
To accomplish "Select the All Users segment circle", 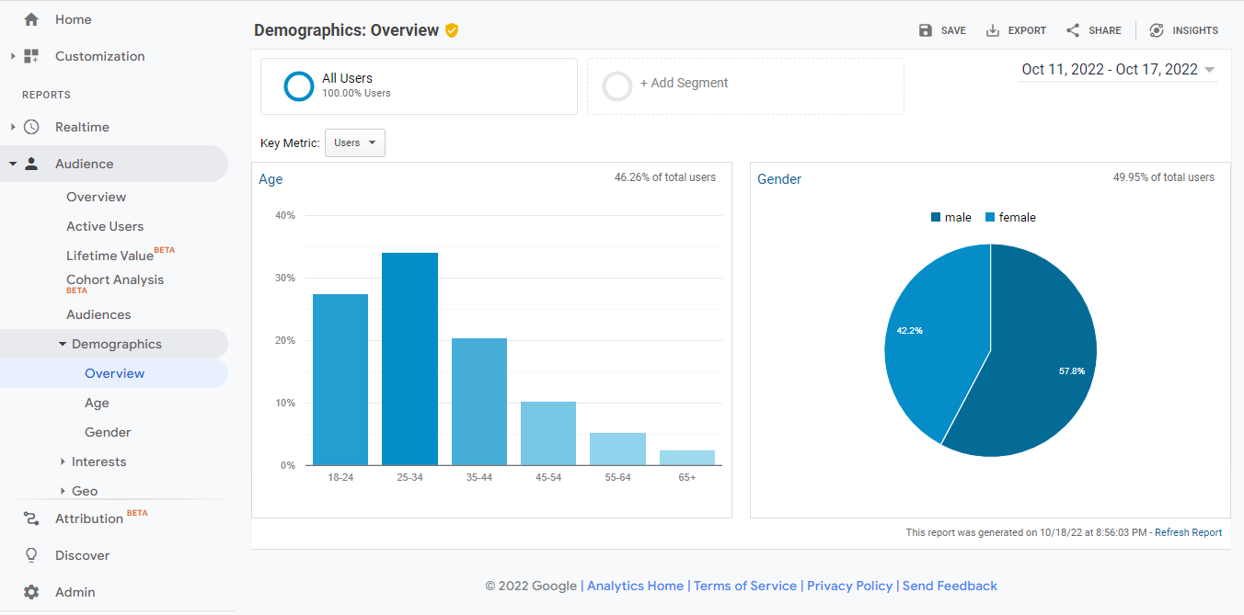I will point(299,85).
